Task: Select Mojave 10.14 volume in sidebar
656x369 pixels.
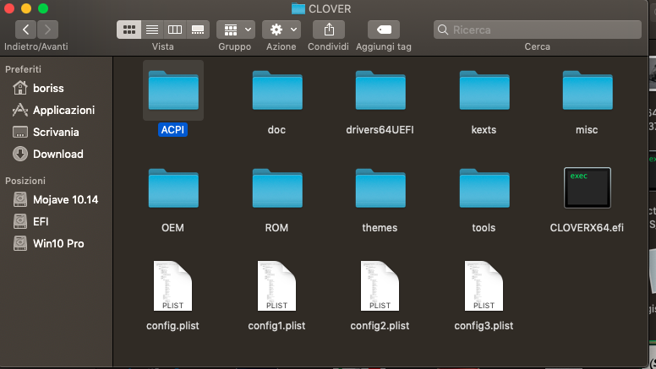Action: point(57,200)
